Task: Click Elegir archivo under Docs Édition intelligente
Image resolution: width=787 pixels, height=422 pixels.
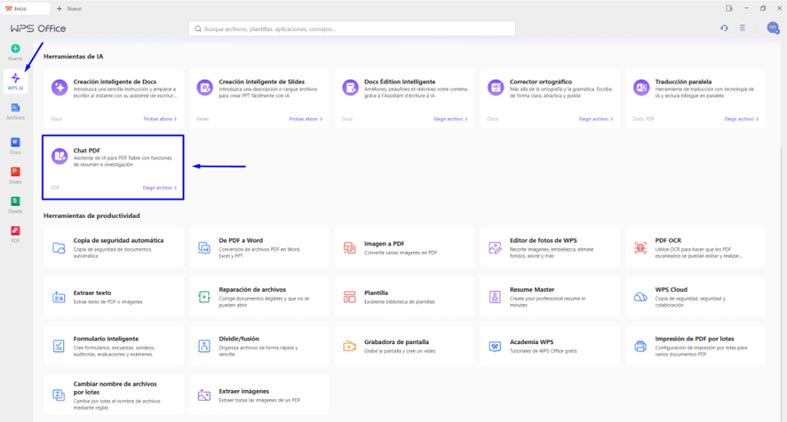Action: (450, 119)
